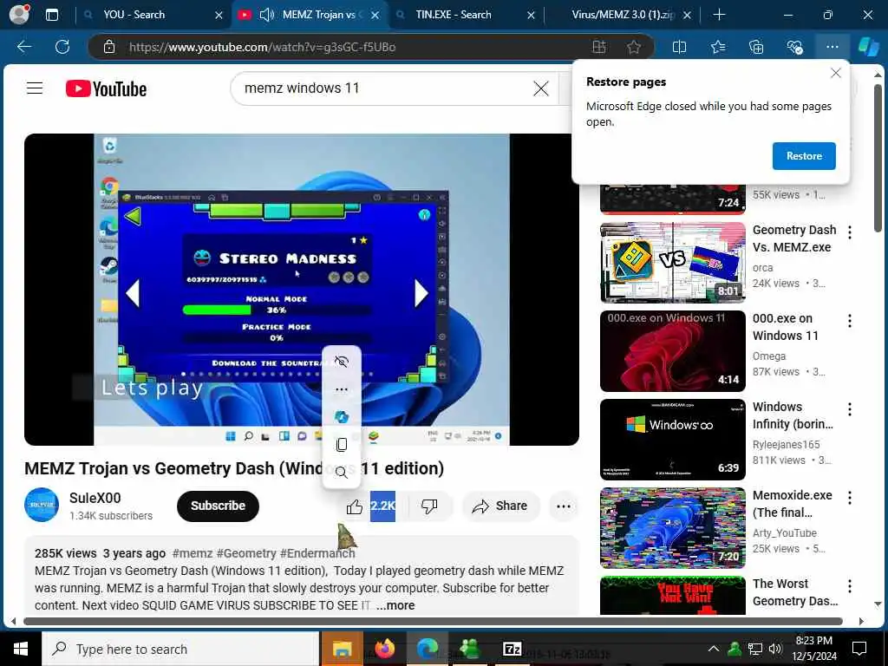Open the YouTube guide hamburger menu
Image resolution: width=888 pixels, height=666 pixels.
point(35,88)
